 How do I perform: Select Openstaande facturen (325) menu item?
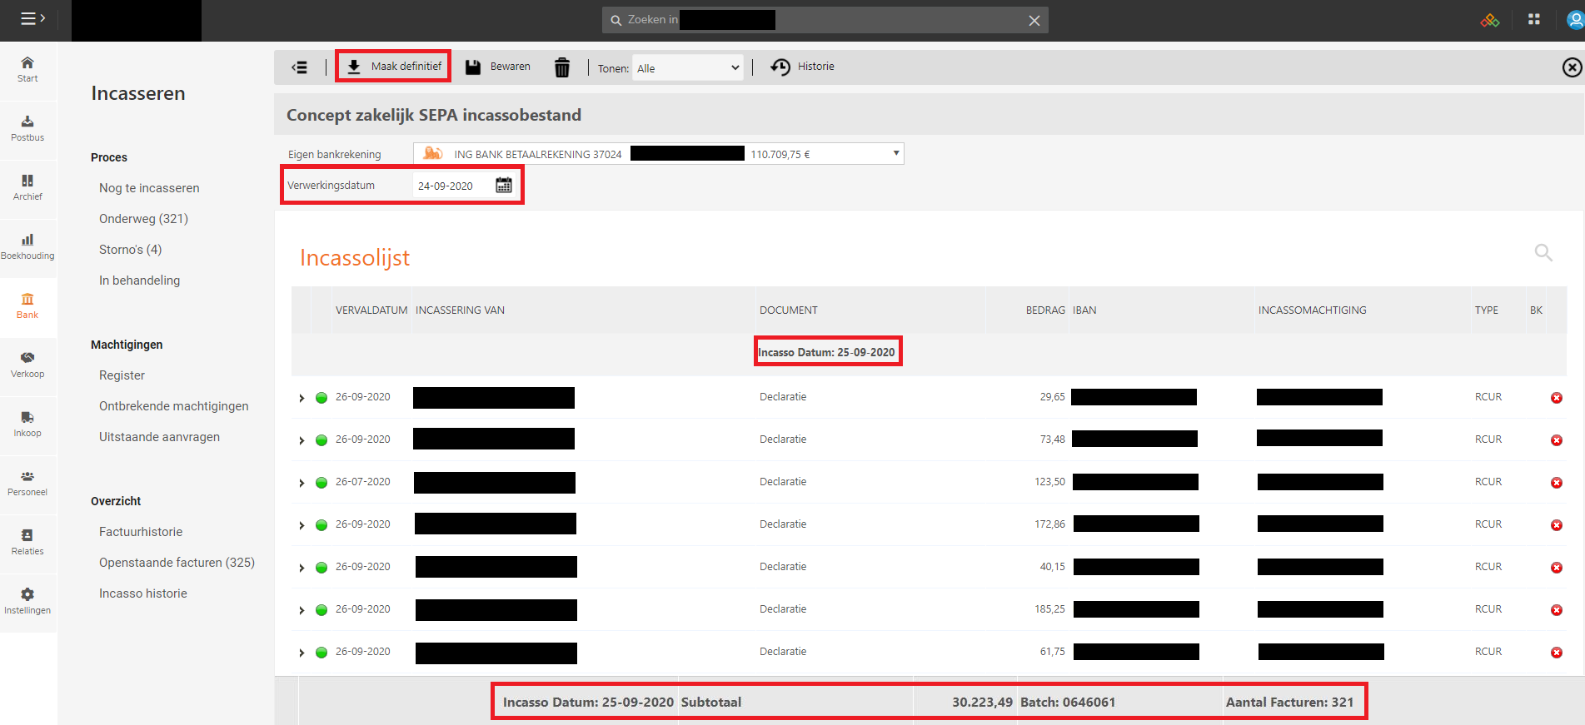pyautogui.click(x=177, y=563)
